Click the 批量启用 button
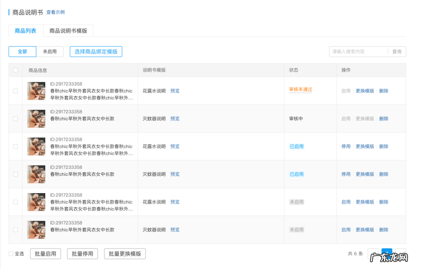Screen dimensions: 423x269 click(x=45, y=254)
